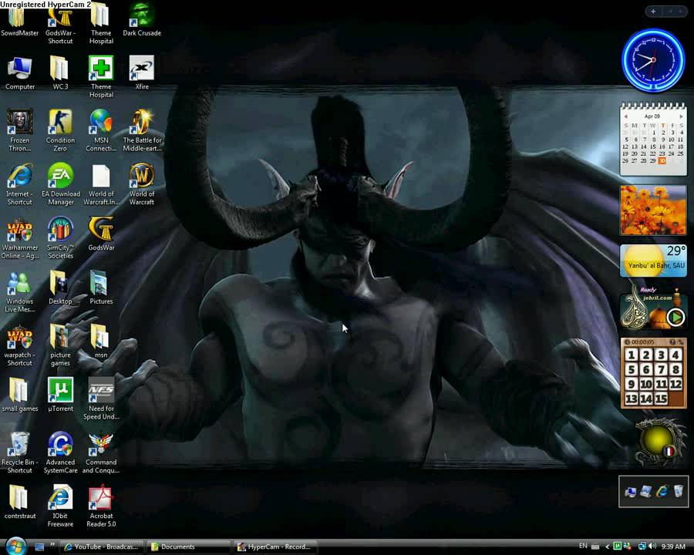Open the Xfire shortcut
Image resolution: width=694 pixels, height=555 pixels.
point(142,72)
